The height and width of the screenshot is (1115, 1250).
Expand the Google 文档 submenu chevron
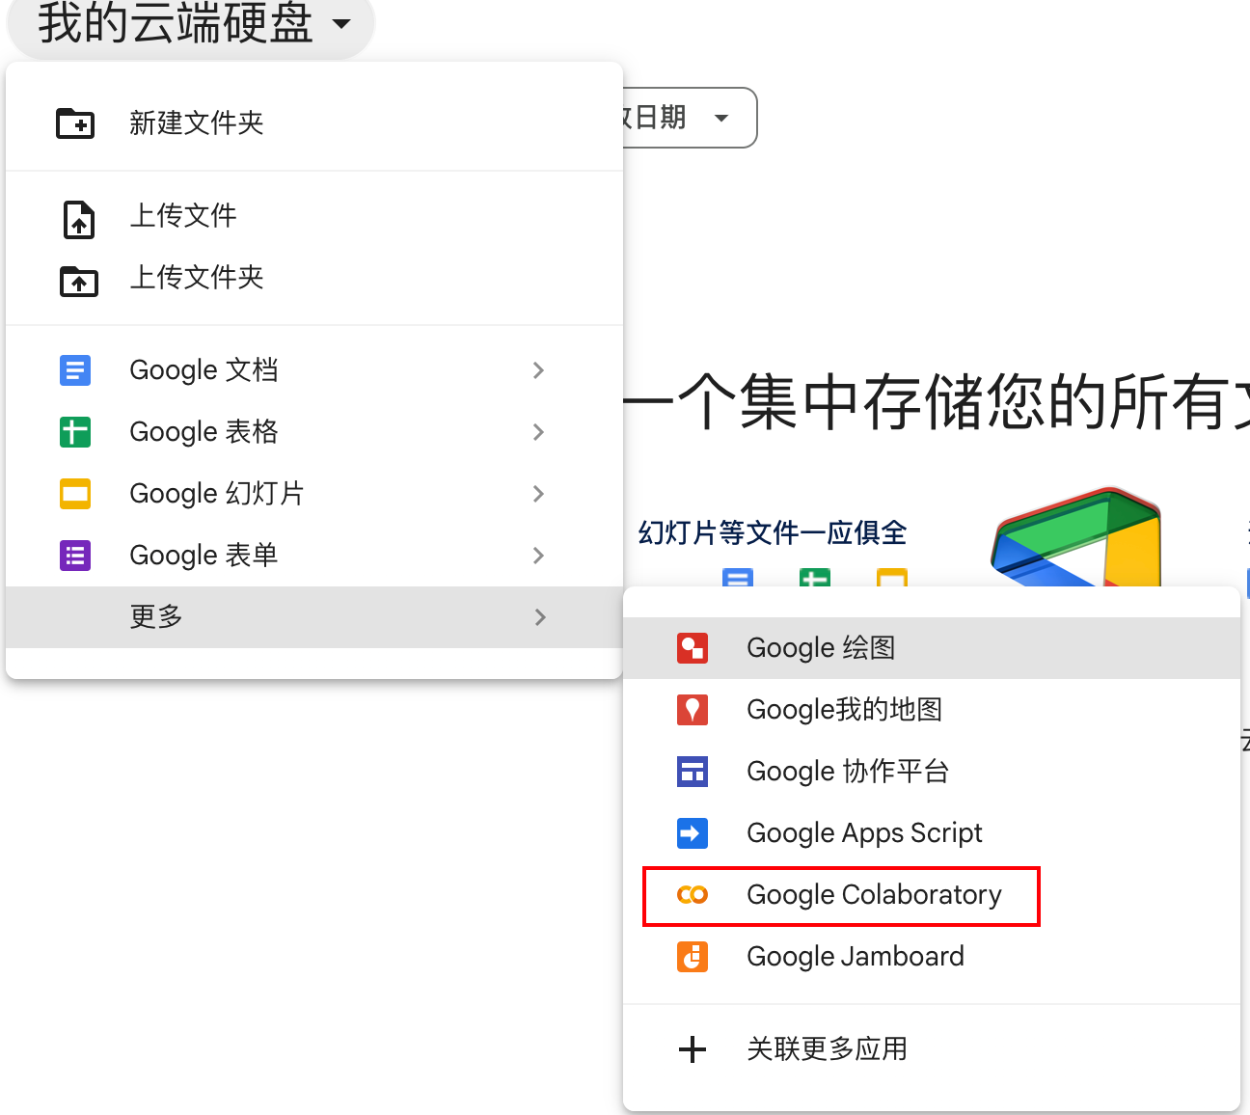[x=539, y=370]
